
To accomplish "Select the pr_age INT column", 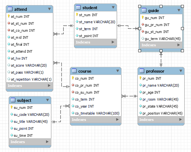I will coord(161,92).
